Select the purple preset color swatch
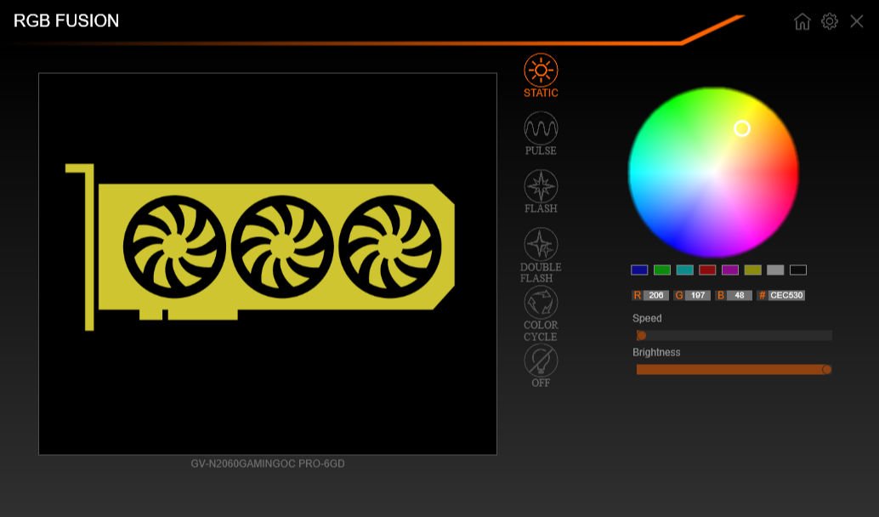This screenshot has height=517, width=879. (730, 270)
